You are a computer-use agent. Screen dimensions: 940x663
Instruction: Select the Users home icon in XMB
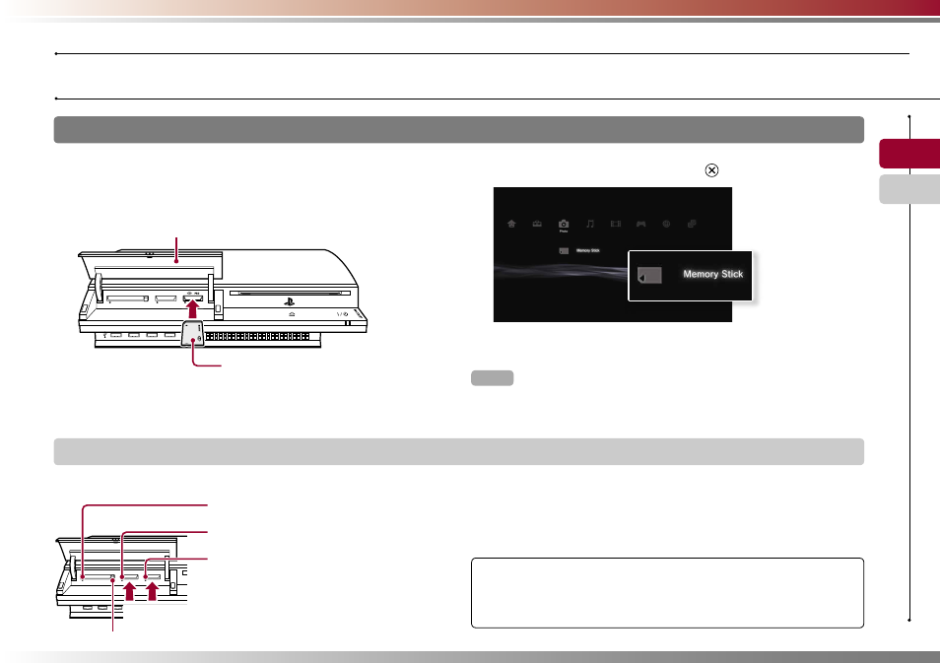511,224
